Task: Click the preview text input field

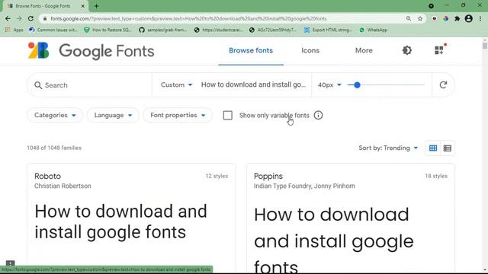Action: [x=253, y=84]
